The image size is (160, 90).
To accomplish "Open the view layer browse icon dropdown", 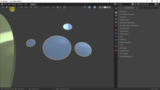I will 139,4.
